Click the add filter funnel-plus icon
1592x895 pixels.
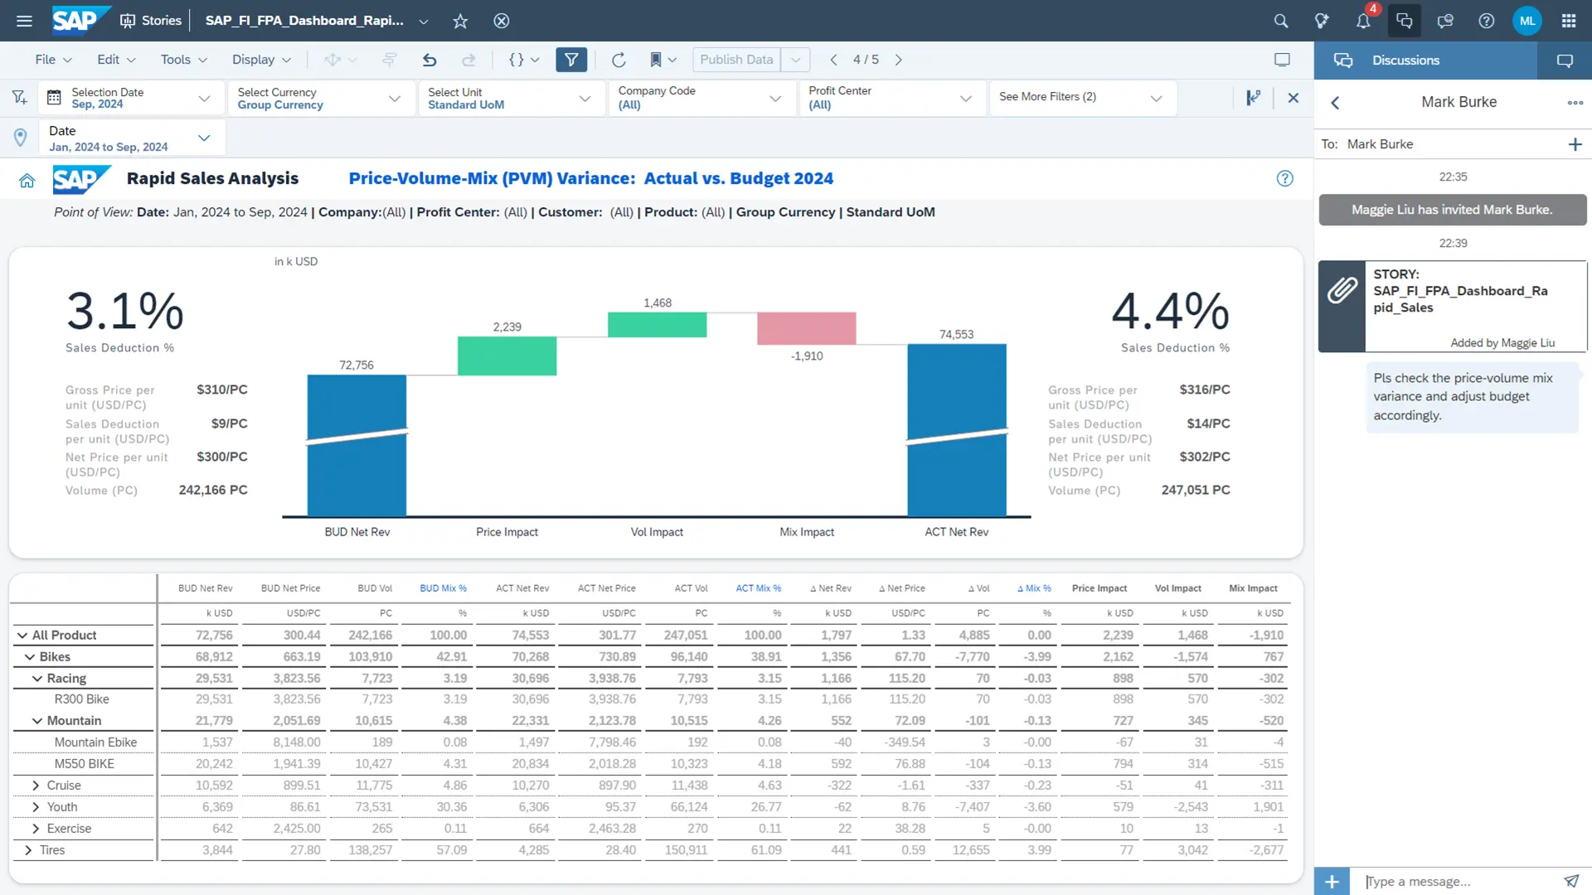tap(19, 98)
